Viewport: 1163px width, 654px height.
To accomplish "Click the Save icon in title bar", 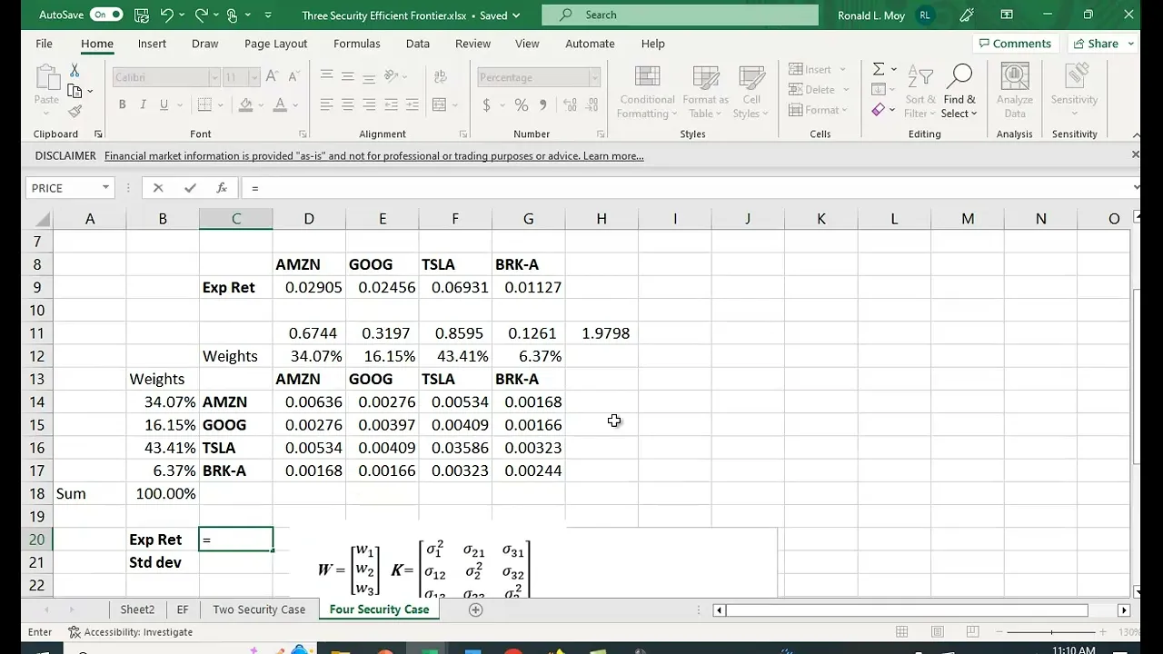I will click(141, 15).
